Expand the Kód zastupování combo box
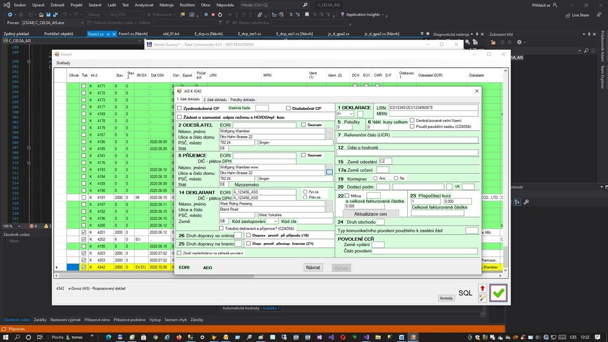This screenshot has width=608, height=342. 275,221
